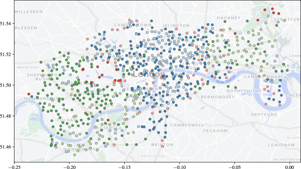
Task: Click the 51.46 latitude tick label
Action: tap(6, 147)
